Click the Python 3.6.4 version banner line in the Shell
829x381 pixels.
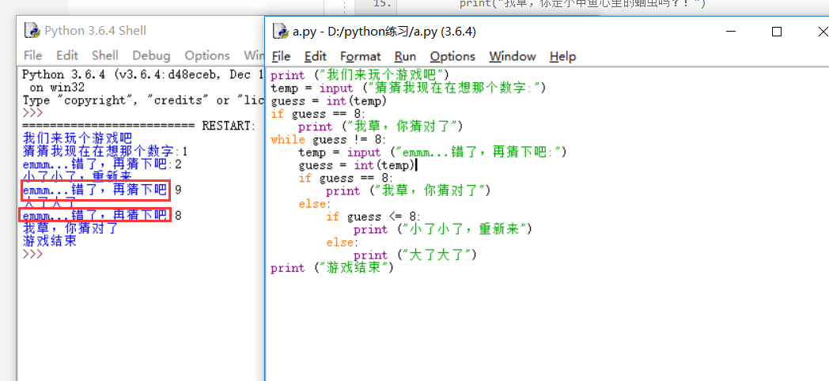coord(142,74)
